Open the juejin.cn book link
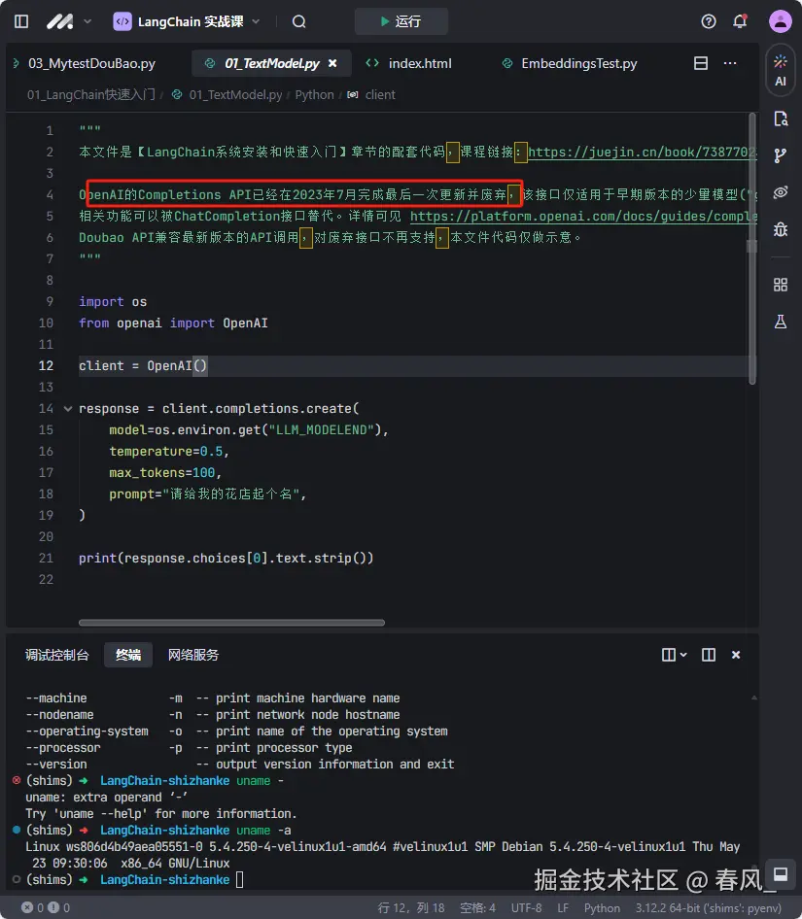 [x=642, y=153]
